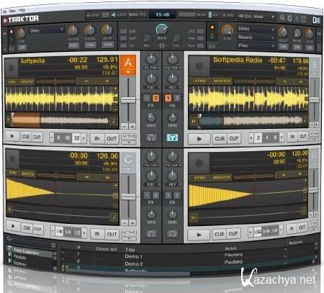Toggle headphone cue for channel B
324x293 pixels.
[x=172, y=138]
